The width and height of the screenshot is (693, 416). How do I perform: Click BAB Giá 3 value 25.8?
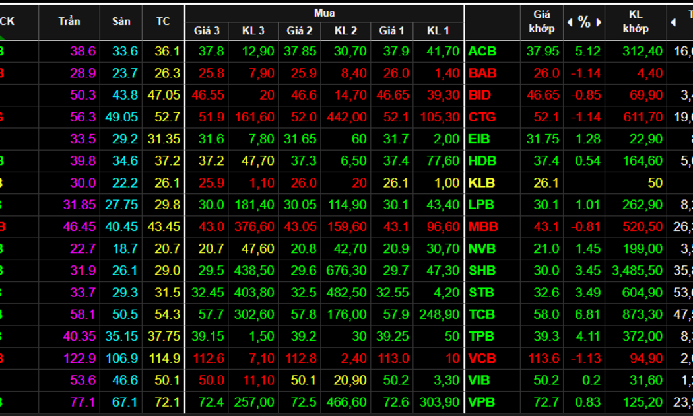click(x=211, y=73)
